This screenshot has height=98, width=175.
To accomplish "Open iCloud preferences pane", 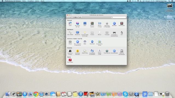I will click(x=70, y=42).
